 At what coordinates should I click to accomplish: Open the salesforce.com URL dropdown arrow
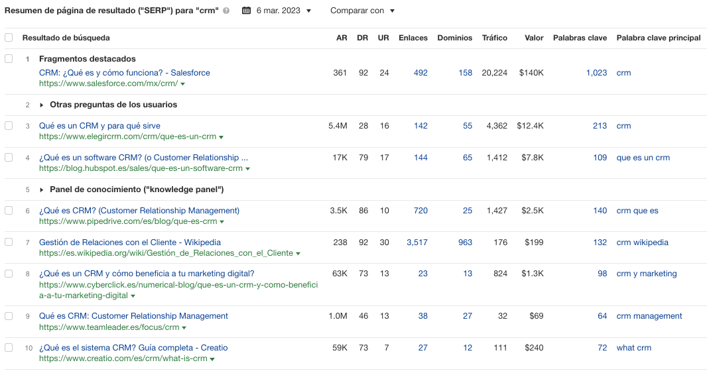point(182,83)
